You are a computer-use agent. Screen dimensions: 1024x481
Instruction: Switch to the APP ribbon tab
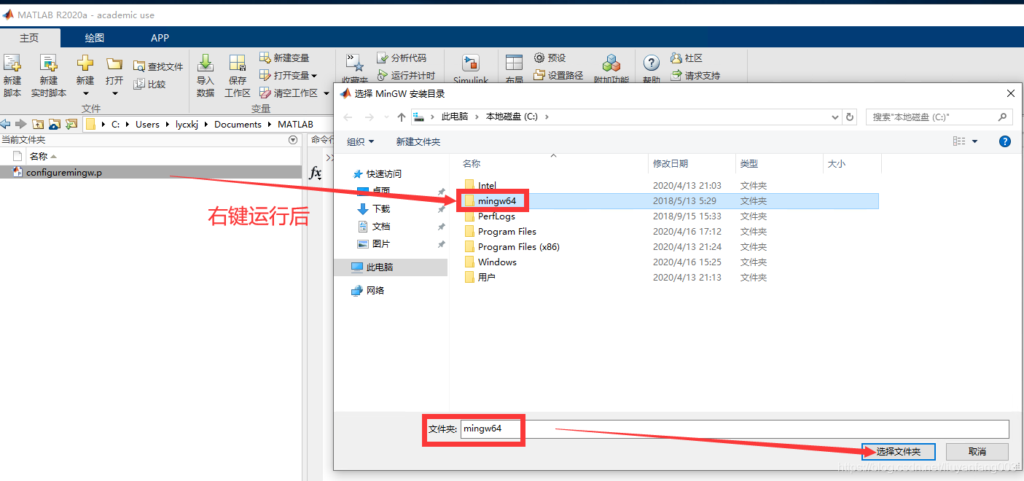tap(160, 37)
